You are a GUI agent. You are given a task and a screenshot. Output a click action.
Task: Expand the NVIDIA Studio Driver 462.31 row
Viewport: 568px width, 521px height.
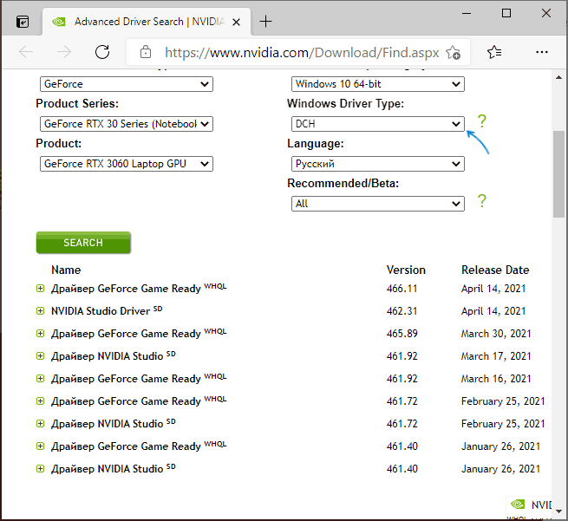click(40, 311)
